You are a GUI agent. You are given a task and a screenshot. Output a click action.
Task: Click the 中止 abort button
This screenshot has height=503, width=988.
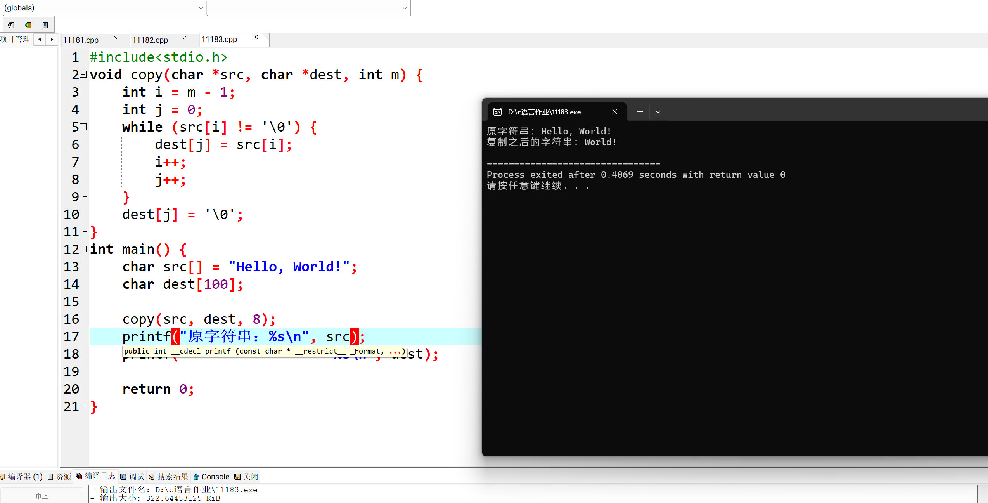click(42, 496)
